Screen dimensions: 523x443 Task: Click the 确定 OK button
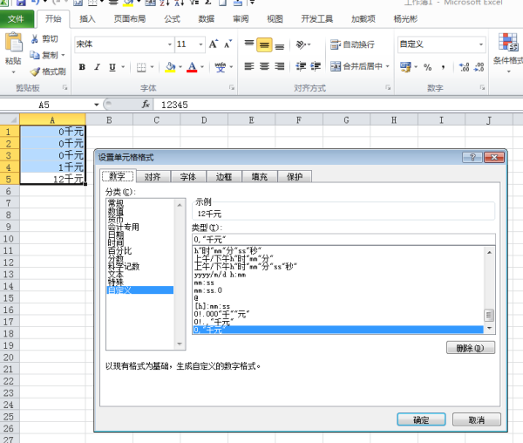pyautogui.click(x=421, y=419)
